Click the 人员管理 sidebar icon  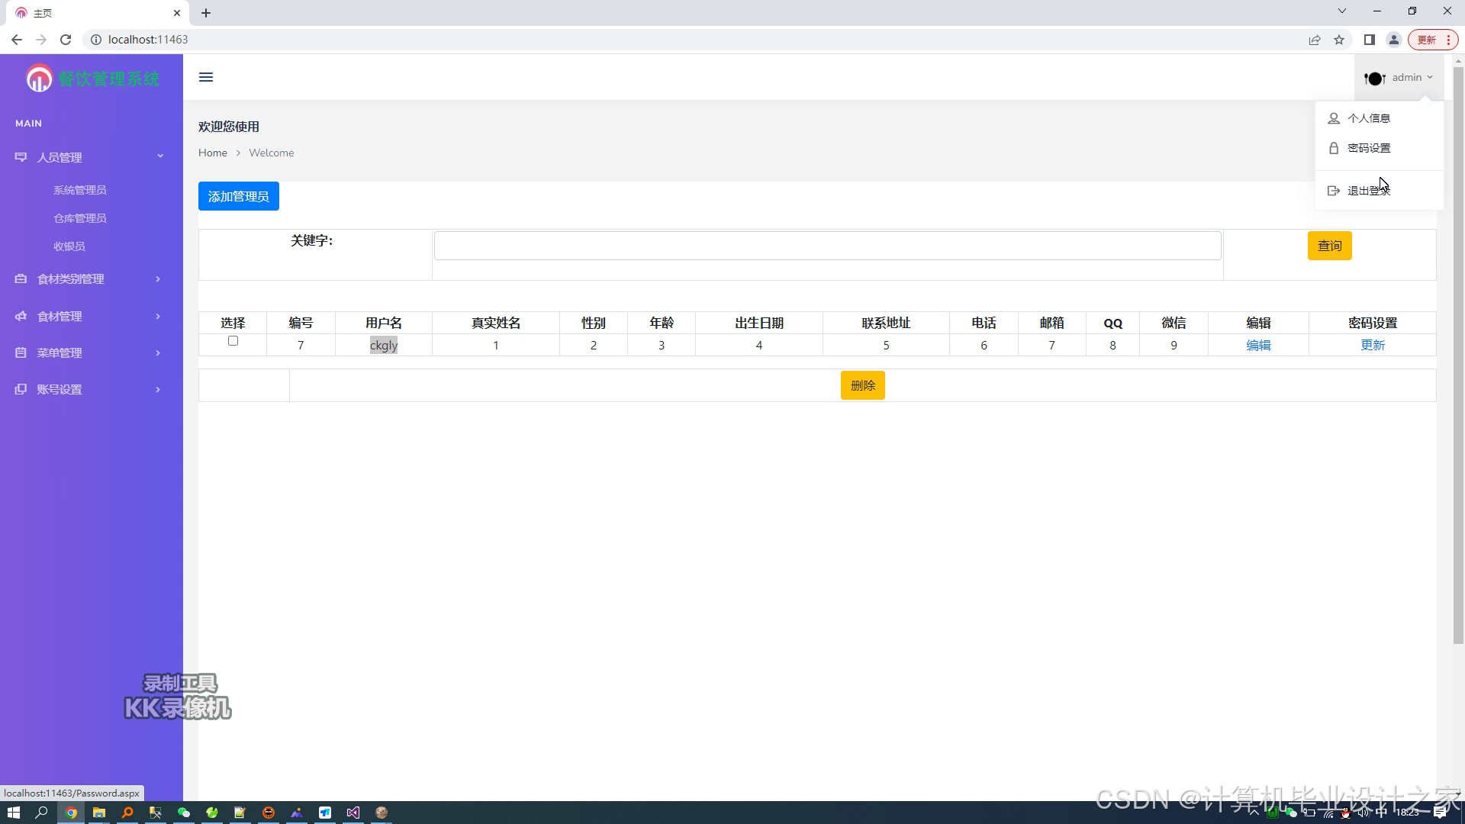pos(21,157)
